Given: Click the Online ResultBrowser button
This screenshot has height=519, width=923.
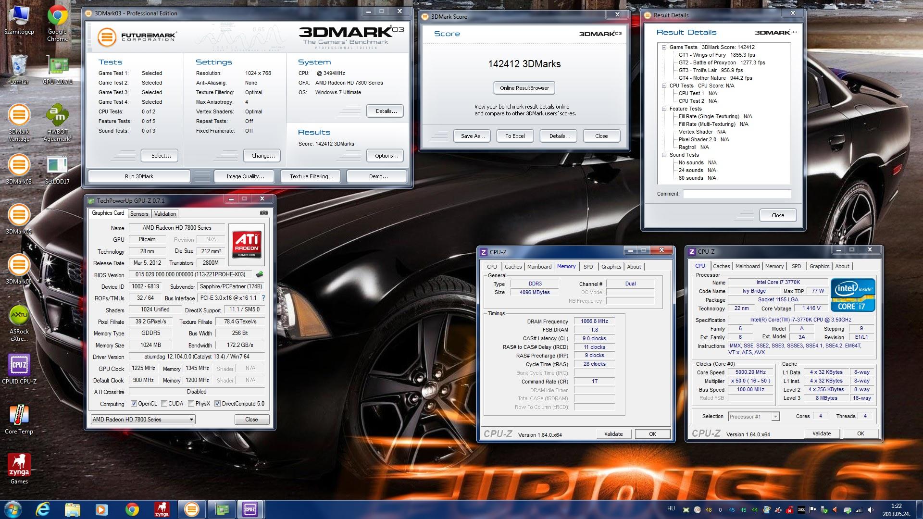Looking at the screenshot, I should (x=524, y=88).
